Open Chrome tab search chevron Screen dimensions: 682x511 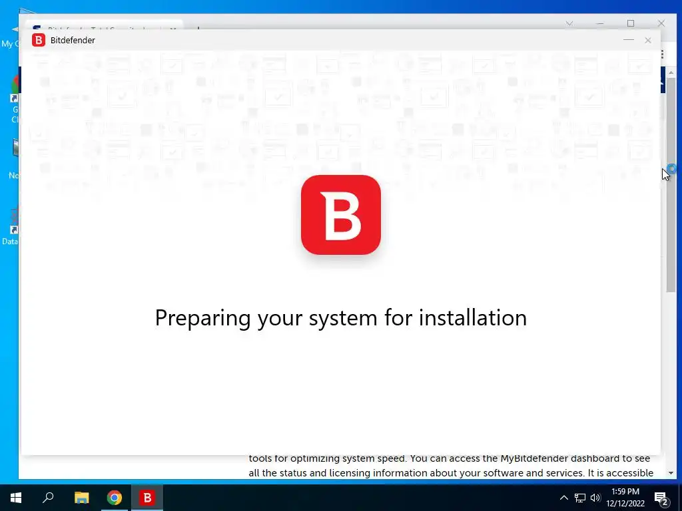pyautogui.click(x=569, y=23)
